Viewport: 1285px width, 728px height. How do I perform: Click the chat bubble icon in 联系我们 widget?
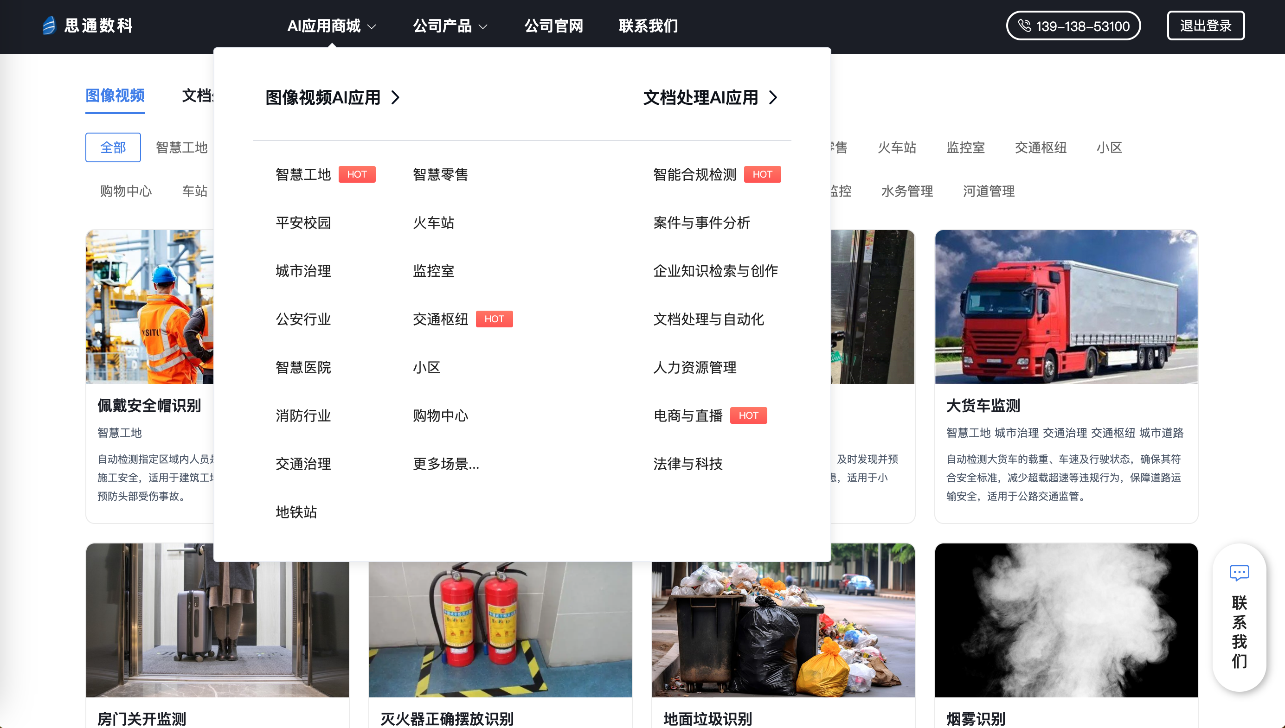(x=1239, y=573)
